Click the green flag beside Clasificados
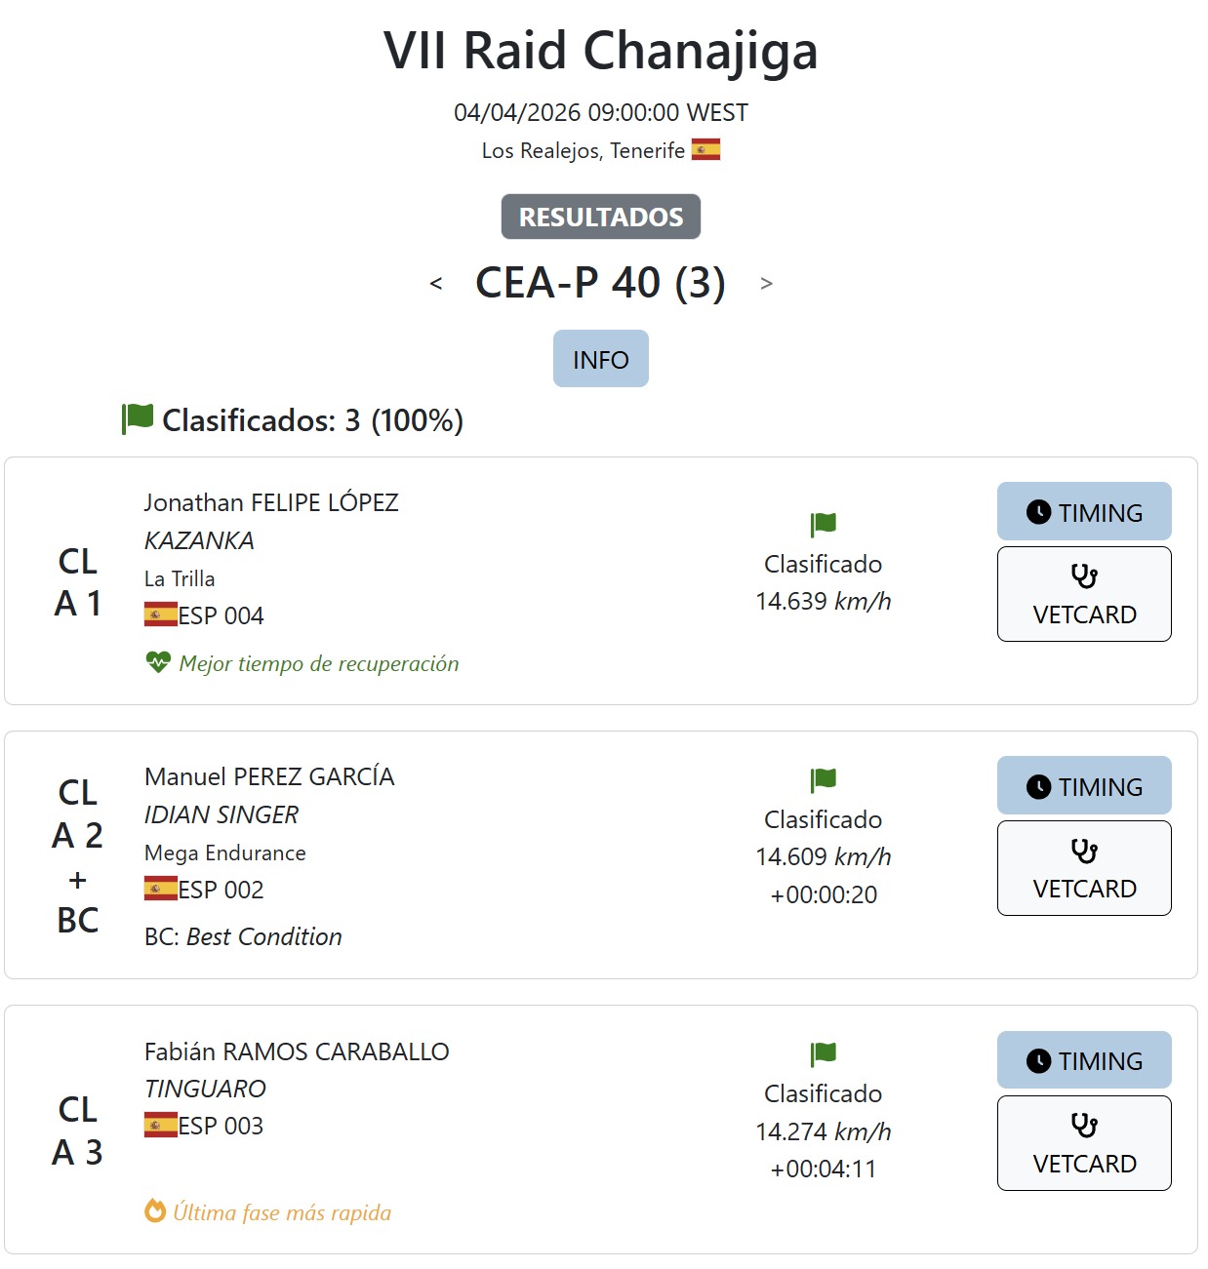The height and width of the screenshot is (1269, 1208). (138, 418)
